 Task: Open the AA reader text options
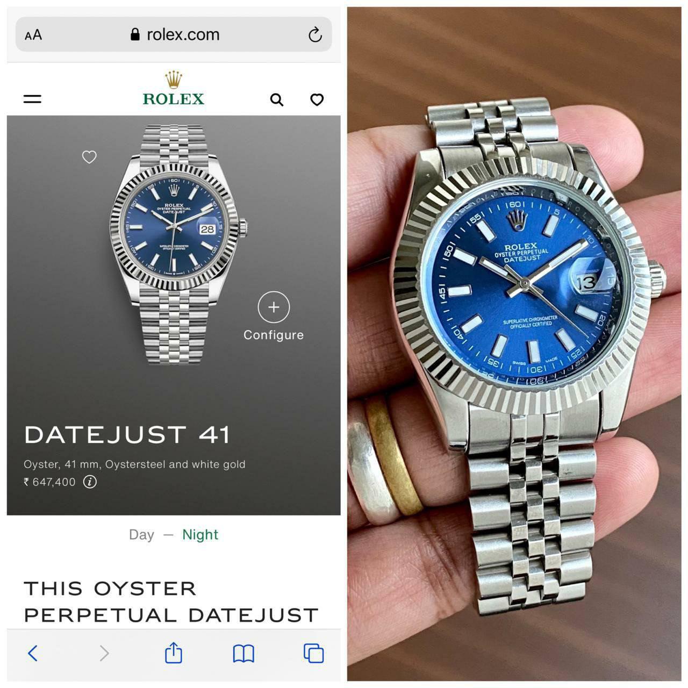33,35
